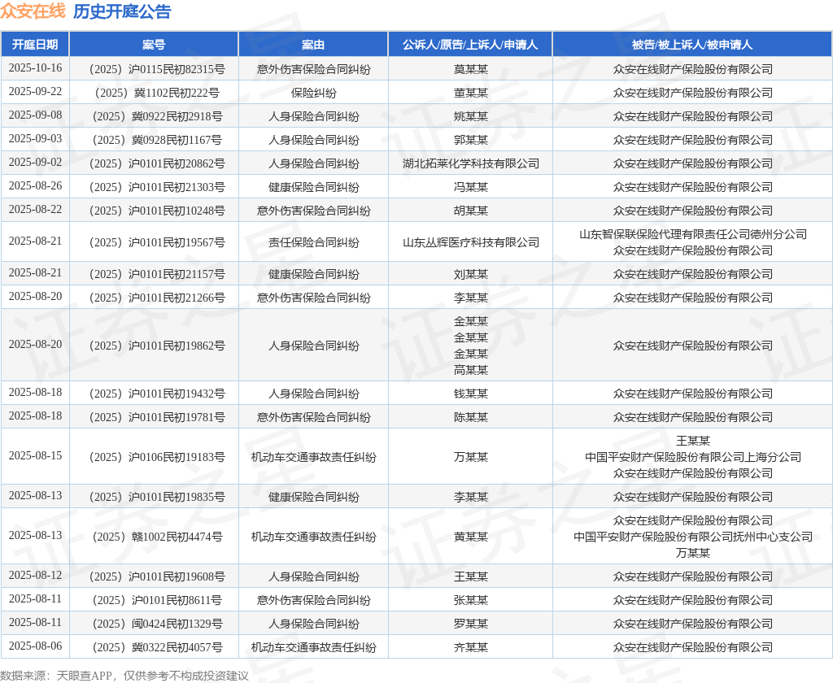Click plaintiff 陈某某
Viewport: 833px width, 683px height.
point(471,417)
